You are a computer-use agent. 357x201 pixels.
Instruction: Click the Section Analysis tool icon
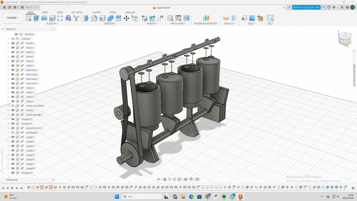click(x=234, y=18)
